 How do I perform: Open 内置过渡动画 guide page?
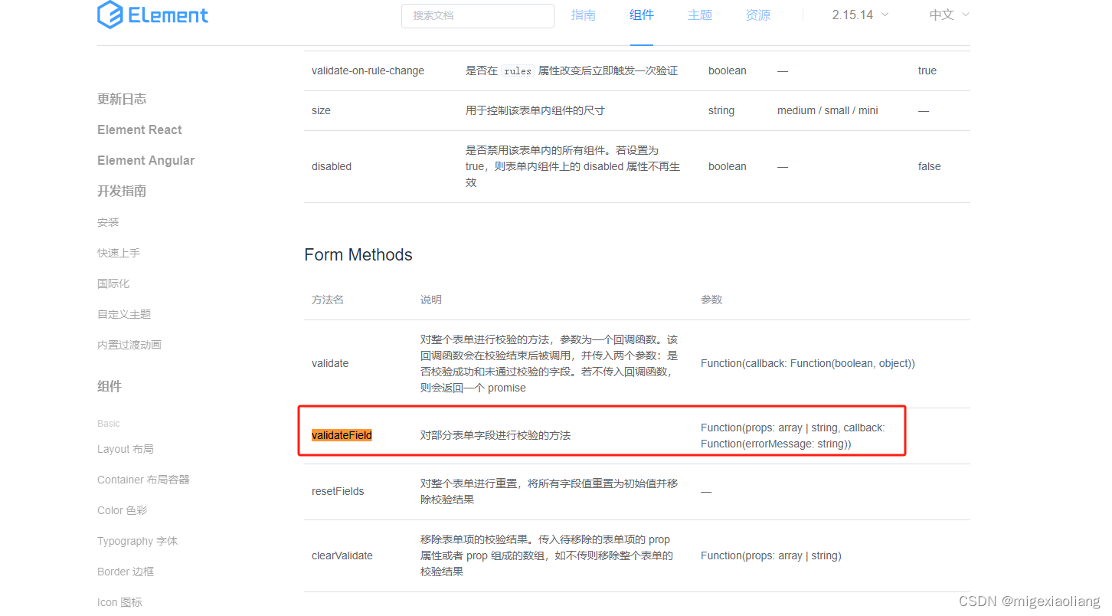click(129, 345)
